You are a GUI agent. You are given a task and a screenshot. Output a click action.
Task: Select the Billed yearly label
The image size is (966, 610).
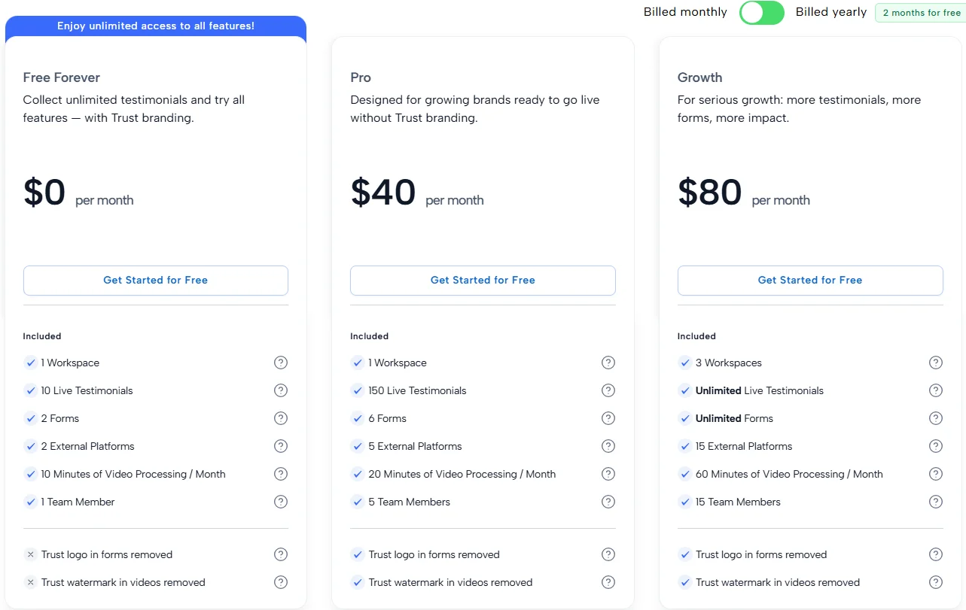[x=830, y=12]
